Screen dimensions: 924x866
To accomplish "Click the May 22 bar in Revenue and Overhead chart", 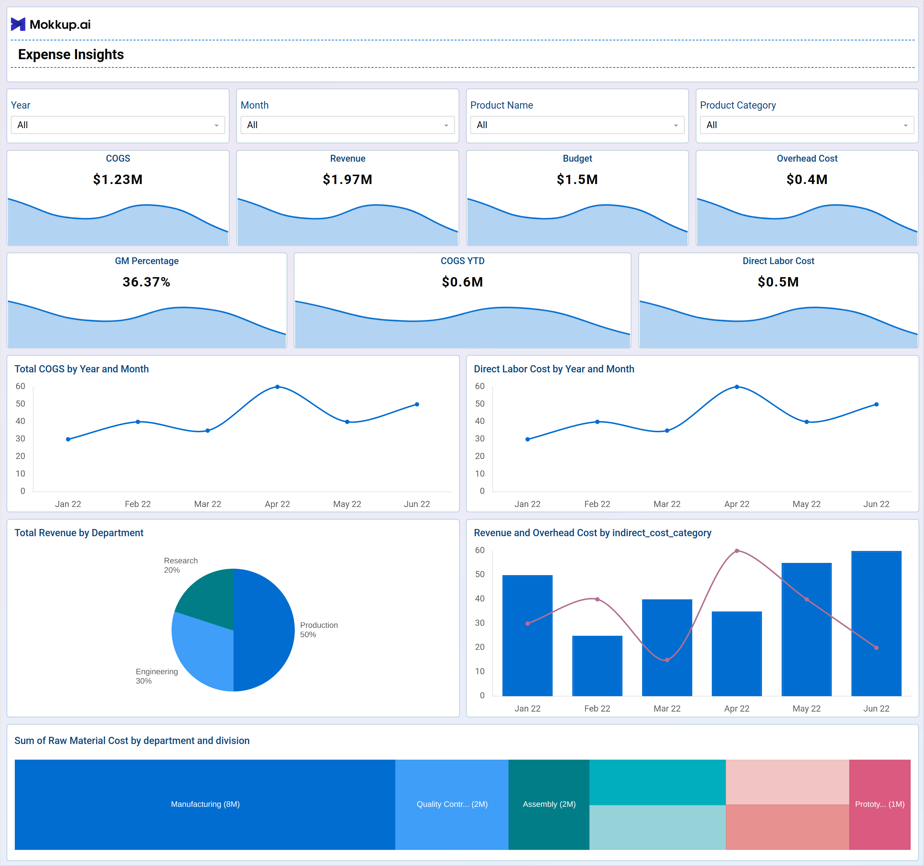I will pyautogui.click(x=806, y=630).
